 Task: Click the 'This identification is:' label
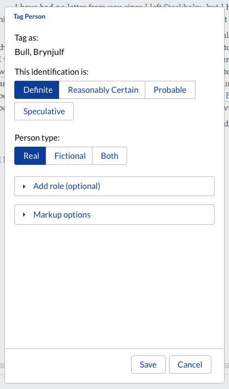pos(52,72)
